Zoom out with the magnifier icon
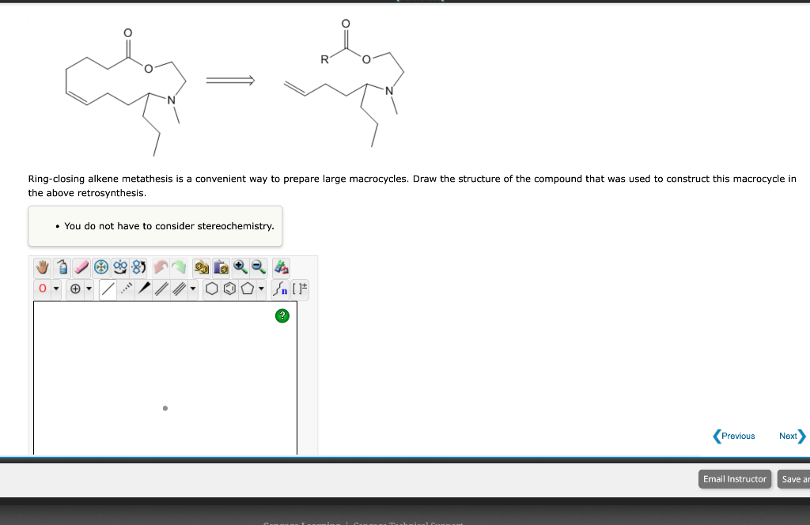This screenshot has width=810, height=525. (258, 269)
